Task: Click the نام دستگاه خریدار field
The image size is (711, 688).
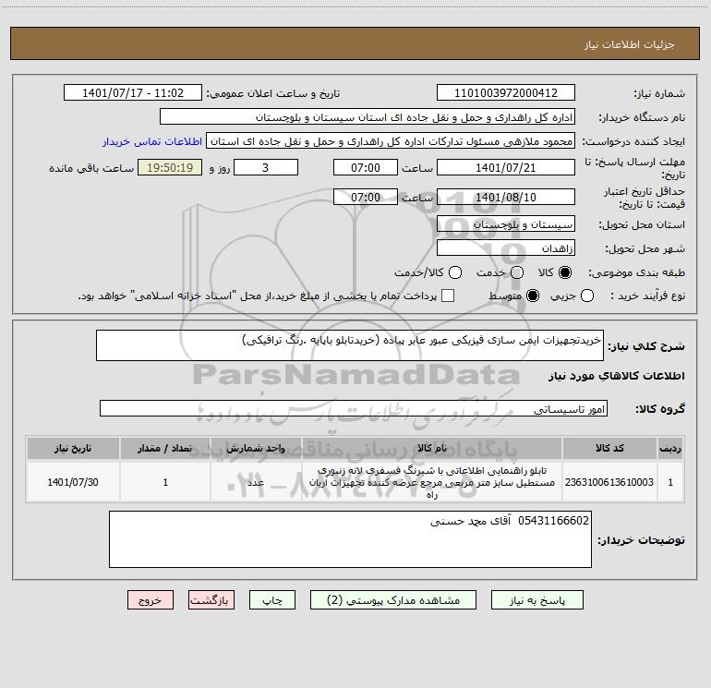Action: pyautogui.click(x=368, y=117)
